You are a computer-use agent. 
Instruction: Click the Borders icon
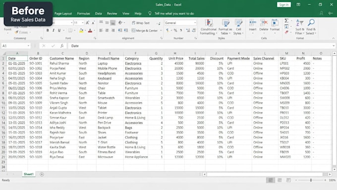tap(70, 30)
